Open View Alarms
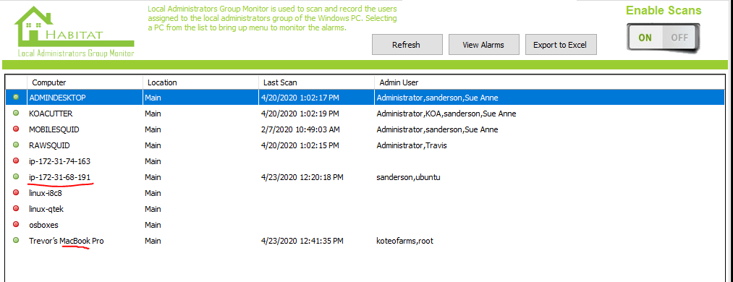Image resolution: width=733 pixels, height=282 pixels. point(484,45)
